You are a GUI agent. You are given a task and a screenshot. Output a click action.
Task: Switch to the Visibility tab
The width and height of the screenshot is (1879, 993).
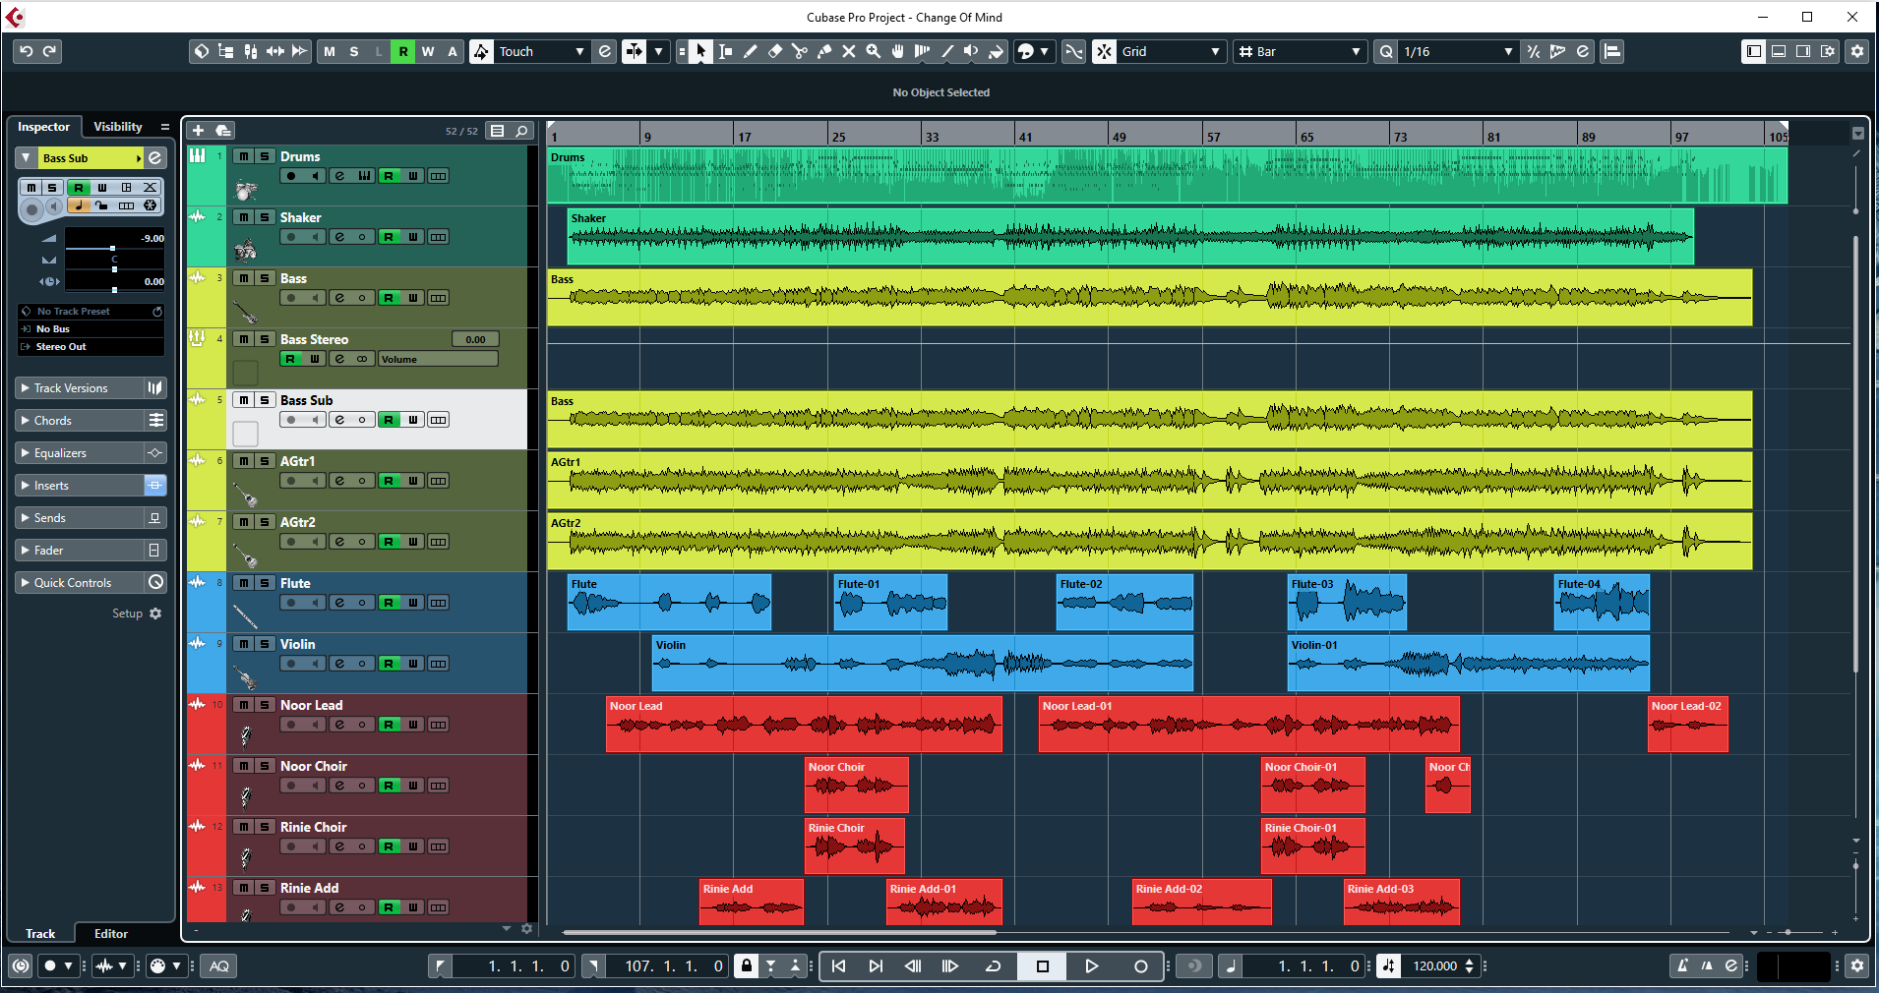pos(118,127)
